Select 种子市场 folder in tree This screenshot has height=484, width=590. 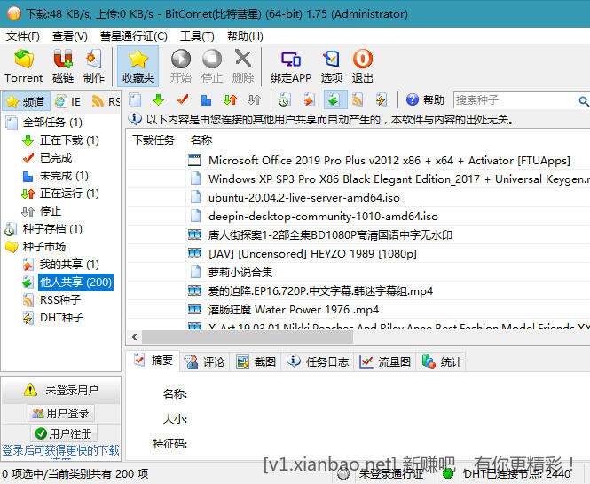pyautogui.click(x=35, y=247)
